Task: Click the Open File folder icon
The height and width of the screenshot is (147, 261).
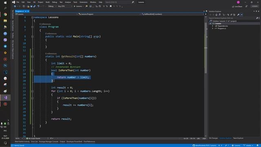Action: (x=28, y=7)
